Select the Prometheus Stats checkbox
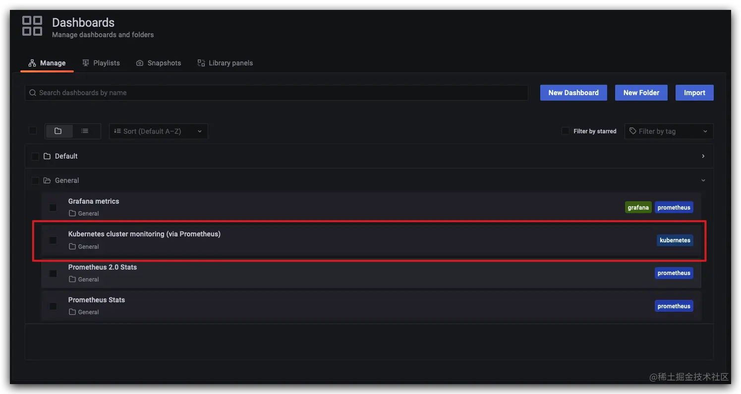The image size is (741, 394). pos(53,306)
